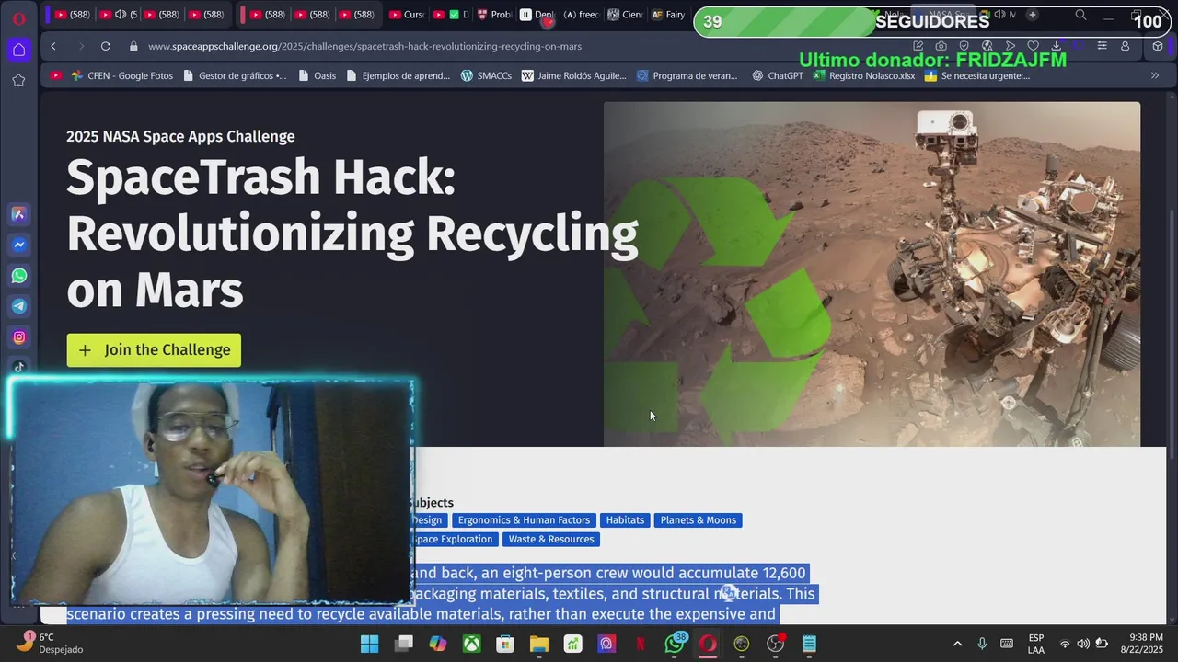Open a new browser tab
Viewport: 1178px width, 662px height.
coord(1032,15)
